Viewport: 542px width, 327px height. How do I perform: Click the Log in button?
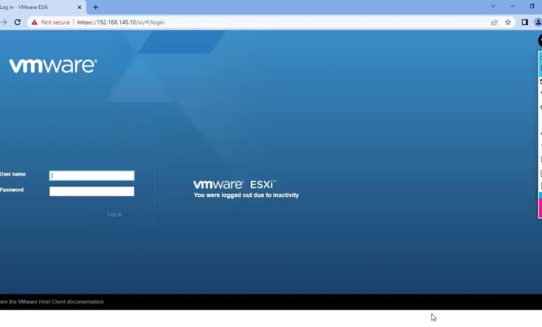coord(115,214)
